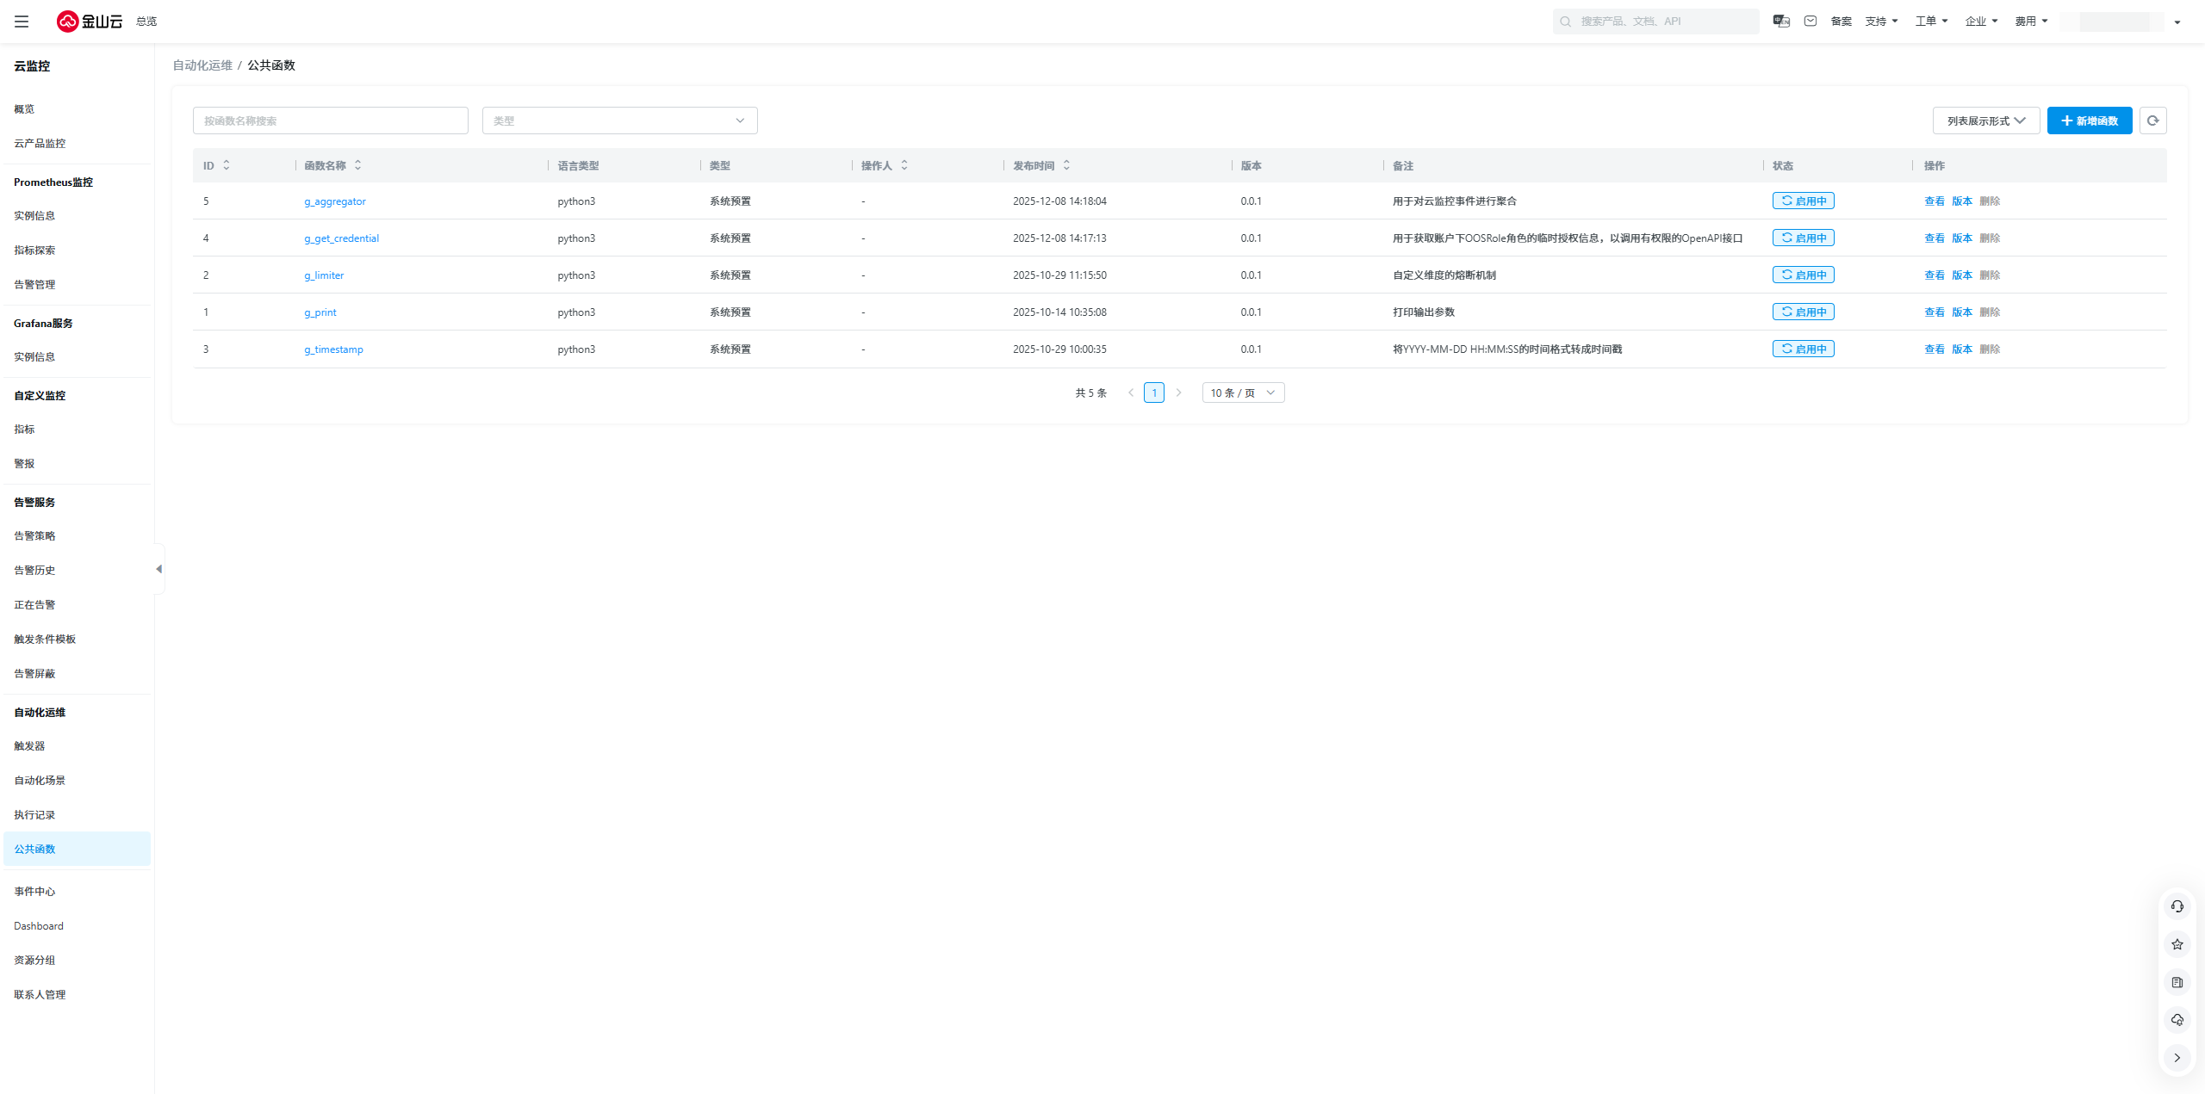2205x1094 pixels.
Task: Open the 费用 header menu
Action: coord(2030,22)
